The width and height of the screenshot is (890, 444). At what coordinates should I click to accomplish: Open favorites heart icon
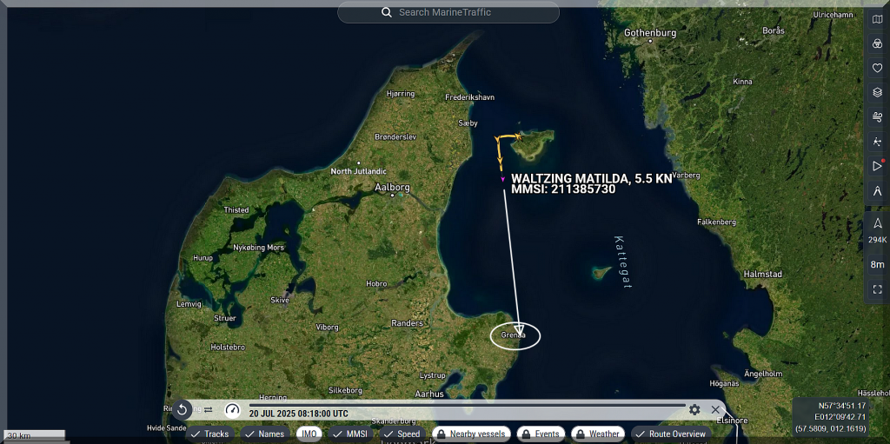(877, 68)
